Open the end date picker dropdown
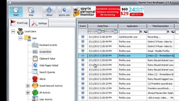This screenshot has height=101, width=179. pos(116,32)
